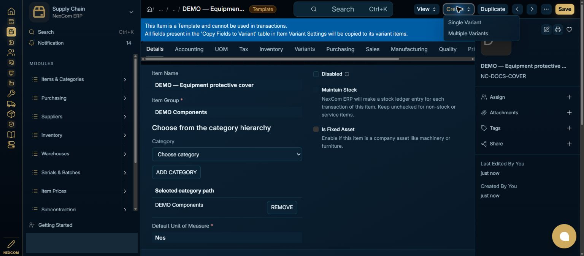
Task: Open the toggle-switch settings icon in the rail
Action: coord(11,145)
